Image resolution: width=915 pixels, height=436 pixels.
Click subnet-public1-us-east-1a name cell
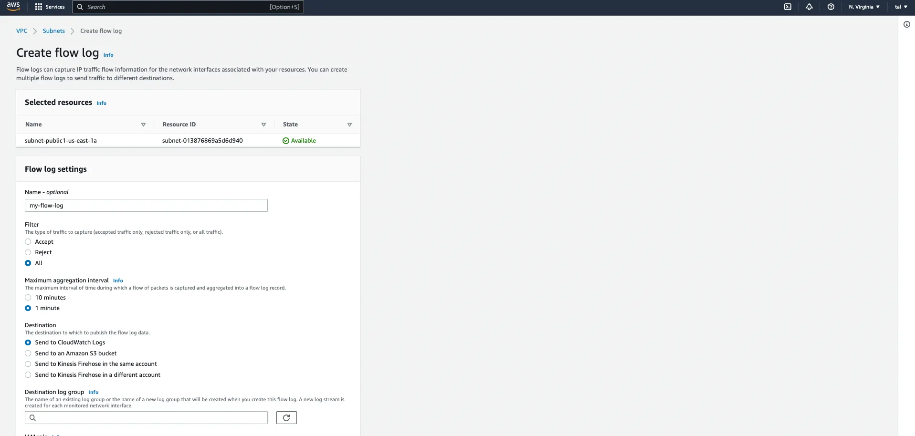pyautogui.click(x=61, y=141)
